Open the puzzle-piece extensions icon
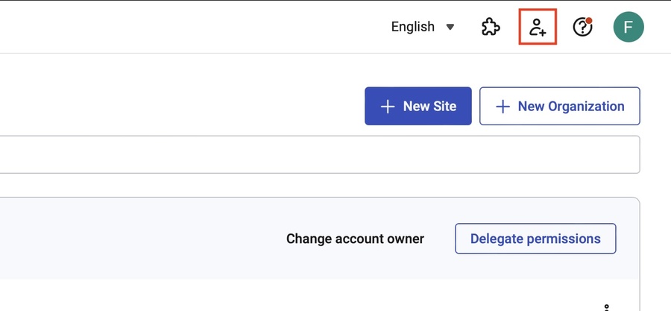The image size is (671, 311). 490,28
